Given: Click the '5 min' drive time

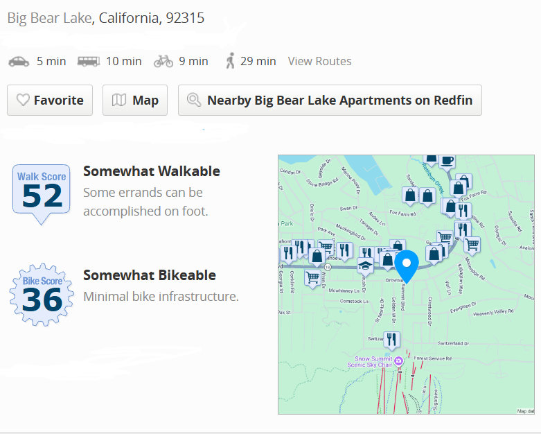Looking at the screenshot, I should pos(51,61).
